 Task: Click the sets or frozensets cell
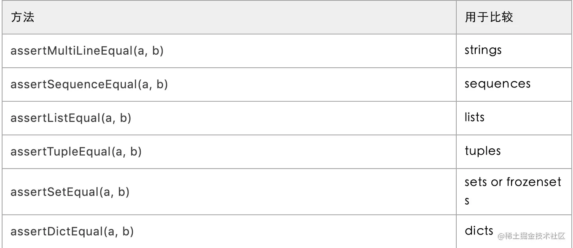[514, 192]
